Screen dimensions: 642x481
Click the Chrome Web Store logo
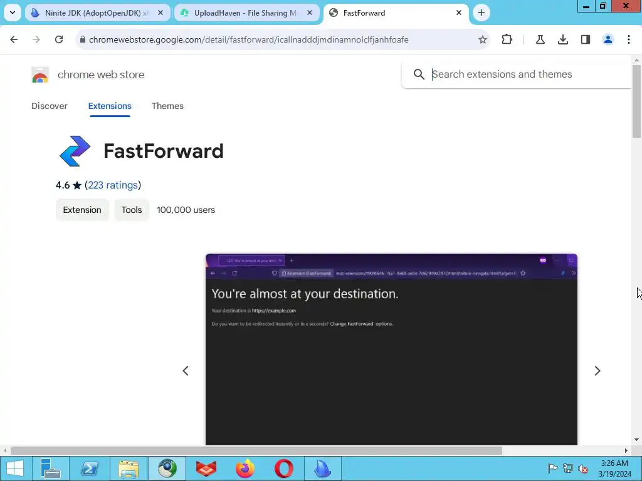click(40, 75)
